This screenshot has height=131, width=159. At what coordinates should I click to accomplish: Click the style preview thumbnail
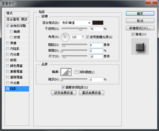[x=140, y=47]
